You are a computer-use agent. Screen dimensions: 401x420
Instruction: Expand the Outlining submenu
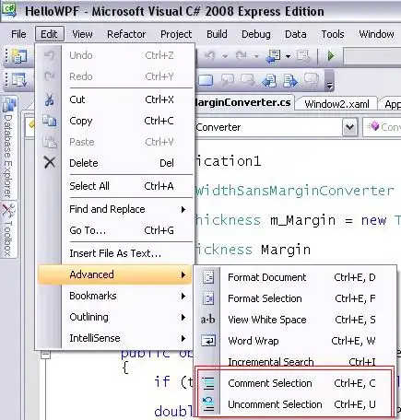[x=115, y=317]
